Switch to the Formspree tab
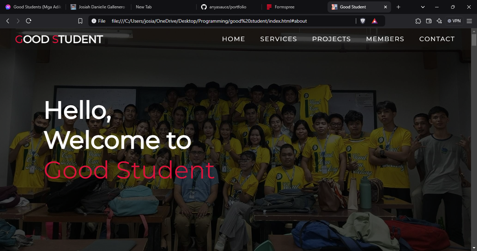The height and width of the screenshot is (251, 477). (x=284, y=7)
